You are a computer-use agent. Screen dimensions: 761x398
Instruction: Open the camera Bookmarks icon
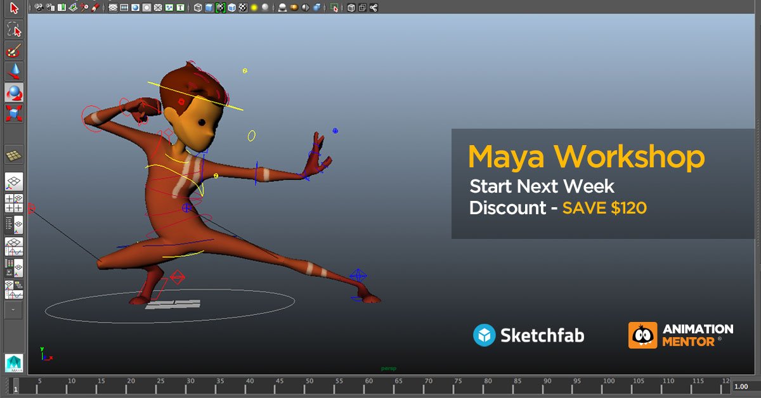coord(62,8)
